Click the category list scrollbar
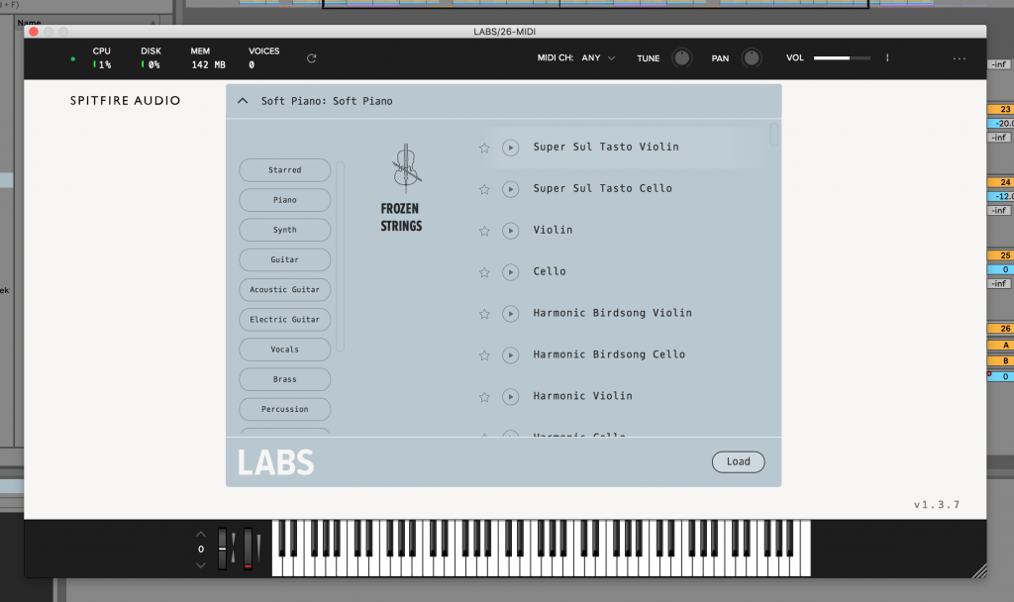This screenshot has height=602, width=1014. 341,256
